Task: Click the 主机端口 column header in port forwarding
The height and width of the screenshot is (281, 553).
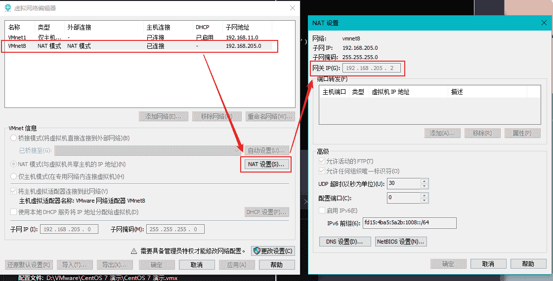Action: [334, 92]
